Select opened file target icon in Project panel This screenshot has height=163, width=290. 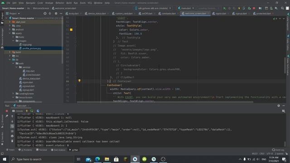(x=45, y=14)
